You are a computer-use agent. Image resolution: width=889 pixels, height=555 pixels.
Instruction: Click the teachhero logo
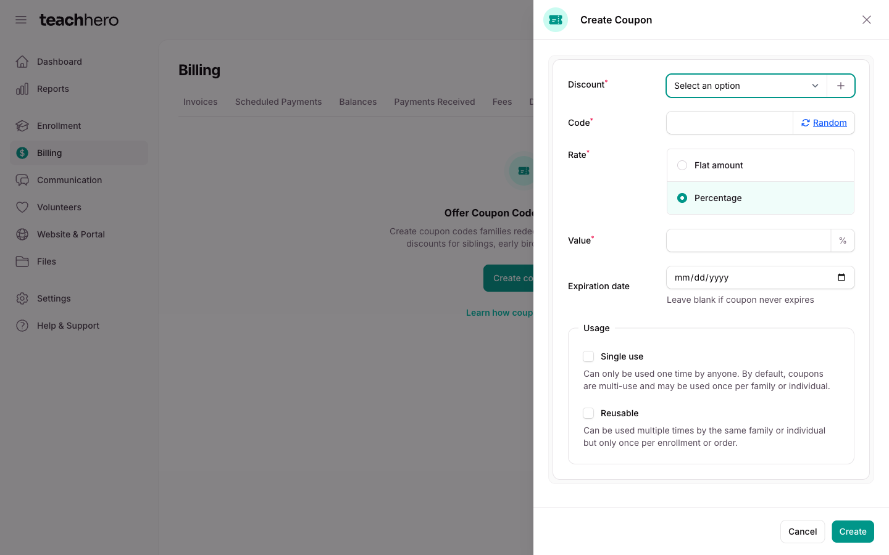click(x=79, y=20)
